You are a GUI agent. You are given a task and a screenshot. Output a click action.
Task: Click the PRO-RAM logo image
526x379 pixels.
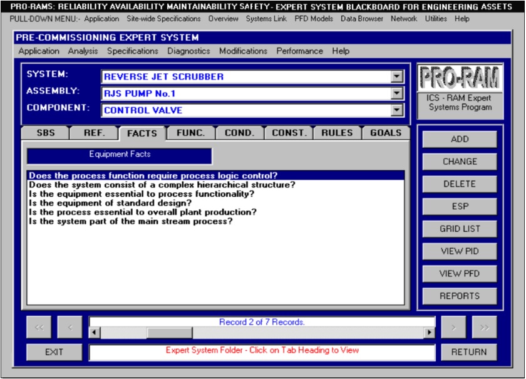point(460,78)
